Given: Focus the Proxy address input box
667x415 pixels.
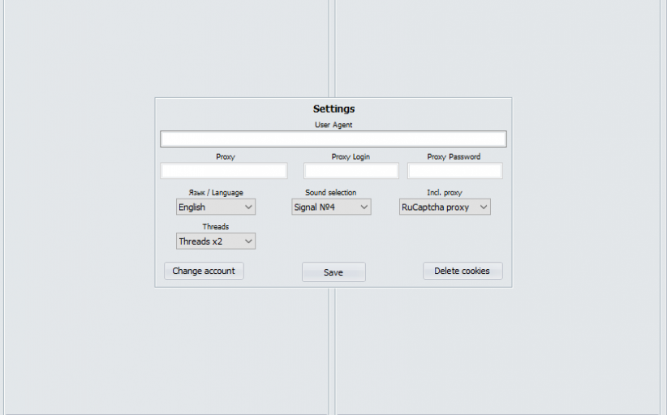Looking at the screenshot, I should point(224,171).
